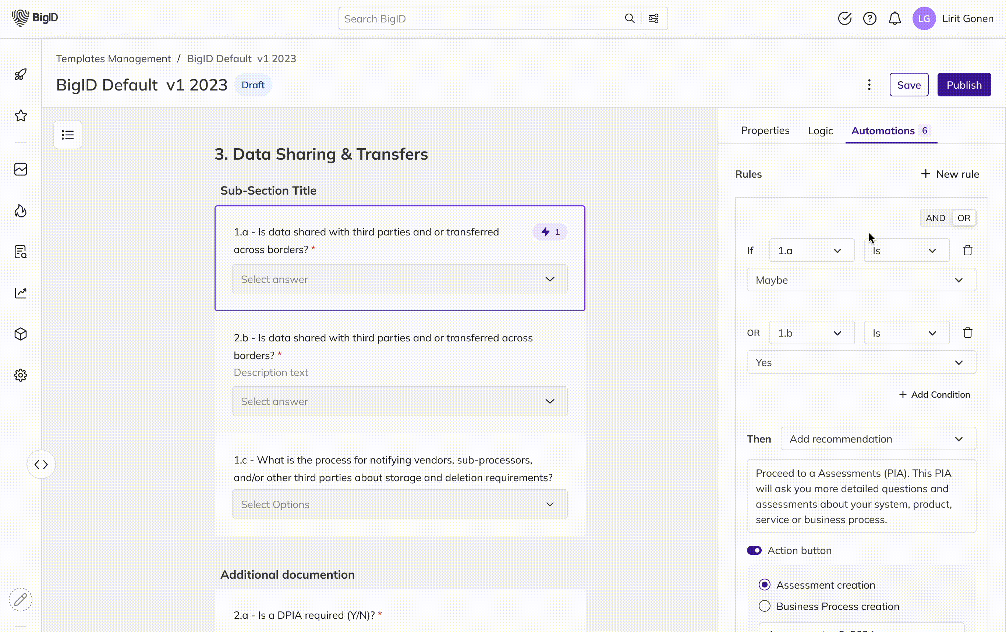Image resolution: width=1006 pixels, height=632 pixels.
Task: Open the help question mark icon
Action: (x=869, y=18)
